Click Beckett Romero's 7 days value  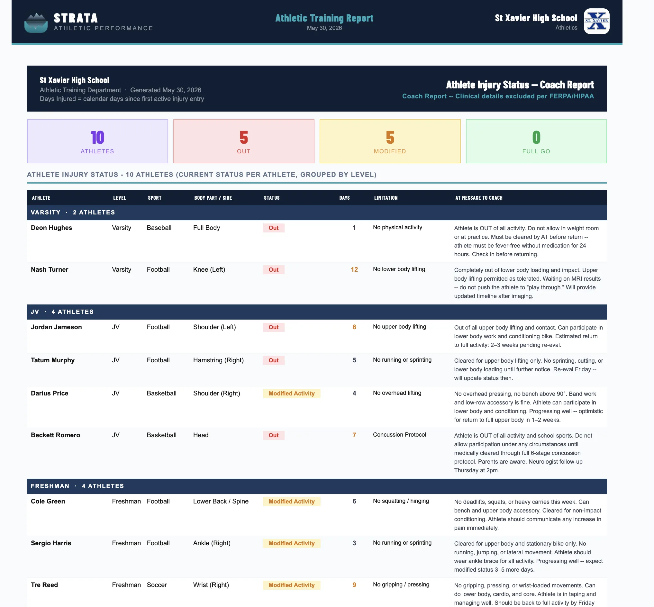[x=354, y=435]
